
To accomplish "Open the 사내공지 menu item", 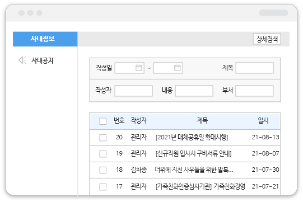I will (x=43, y=60).
